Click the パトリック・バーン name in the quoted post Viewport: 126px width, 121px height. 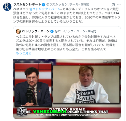[x=36, y=31]
